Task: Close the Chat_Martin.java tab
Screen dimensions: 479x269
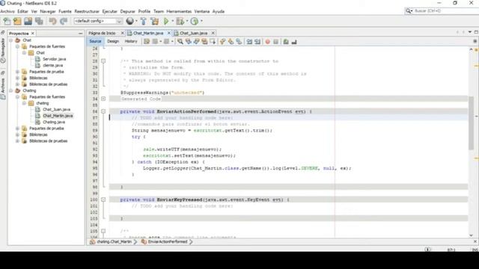Action: [168, 33]
